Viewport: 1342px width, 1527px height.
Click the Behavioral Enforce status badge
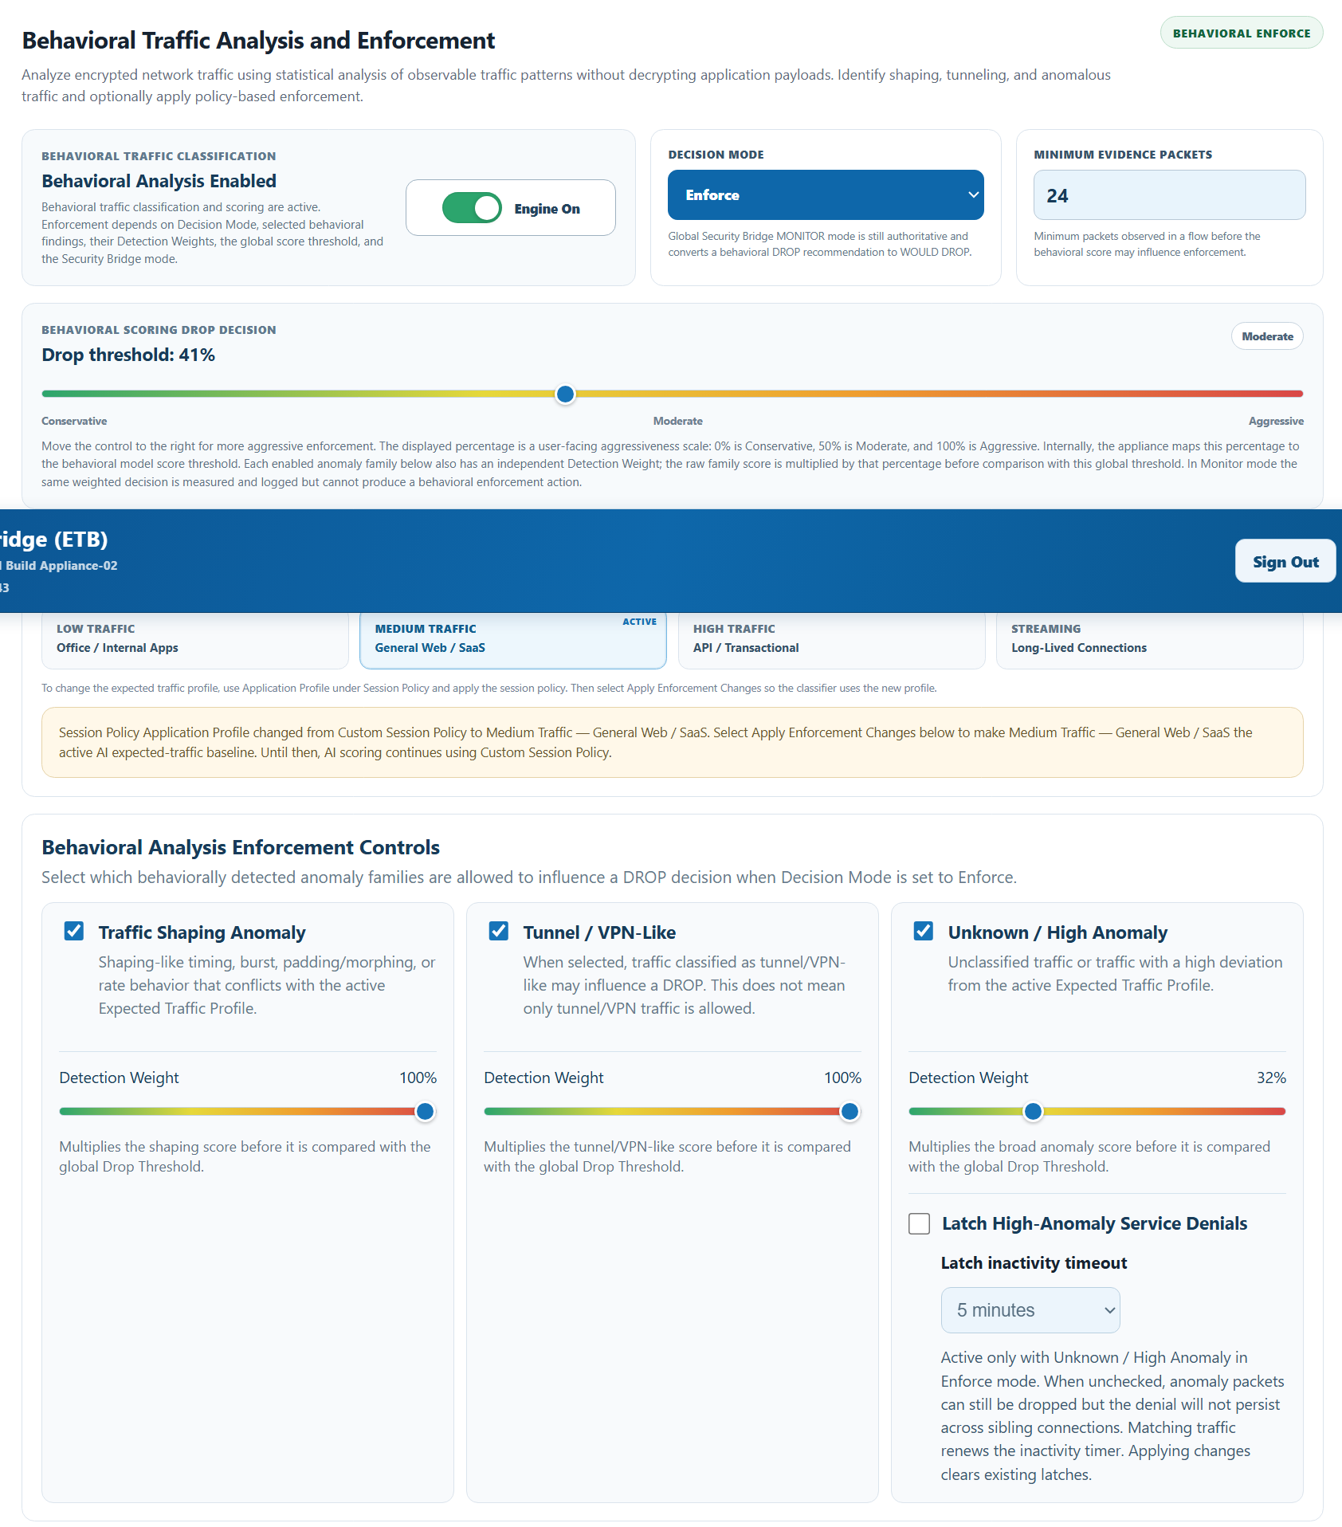[x=1242, y=33]
